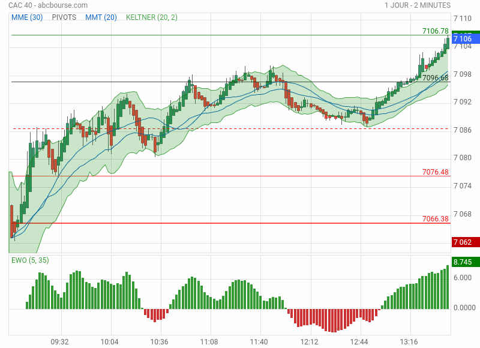This screenshot has height=348, width=480.
Task: Click the green 8.745 EWO value tag
Action: point(466,262)
